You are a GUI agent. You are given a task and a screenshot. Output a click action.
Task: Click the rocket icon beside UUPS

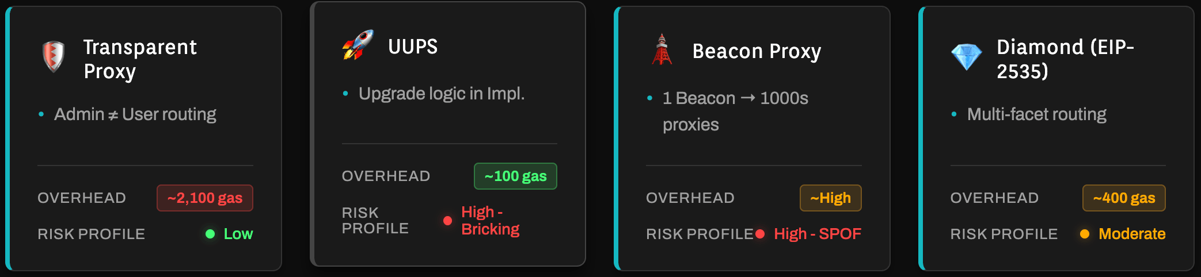(358, 45)
